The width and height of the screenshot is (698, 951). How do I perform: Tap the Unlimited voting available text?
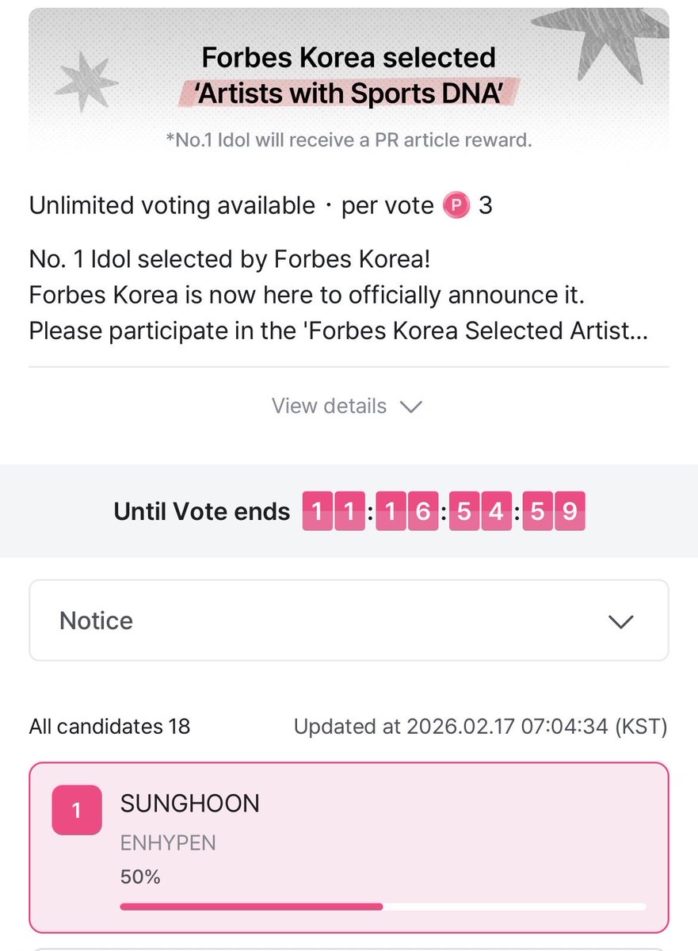click(172, 206)
